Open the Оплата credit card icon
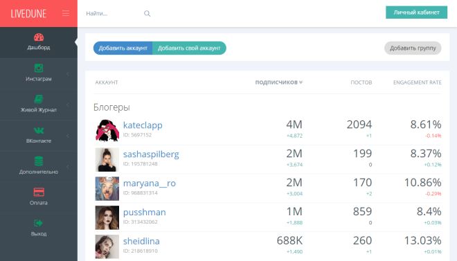Viewport: 457px width, 261px height. click(x=39, y=192)
